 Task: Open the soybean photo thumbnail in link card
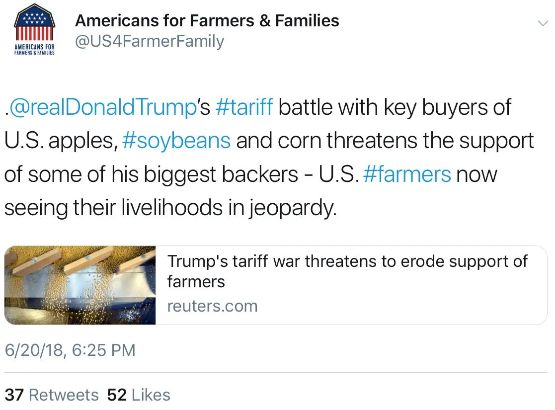pos(80,285)
